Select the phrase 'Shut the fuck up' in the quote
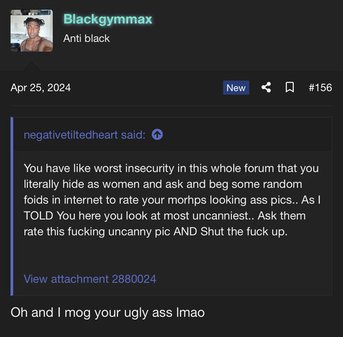343x337 pixels. pyautogui.click(x=243, y=232)
